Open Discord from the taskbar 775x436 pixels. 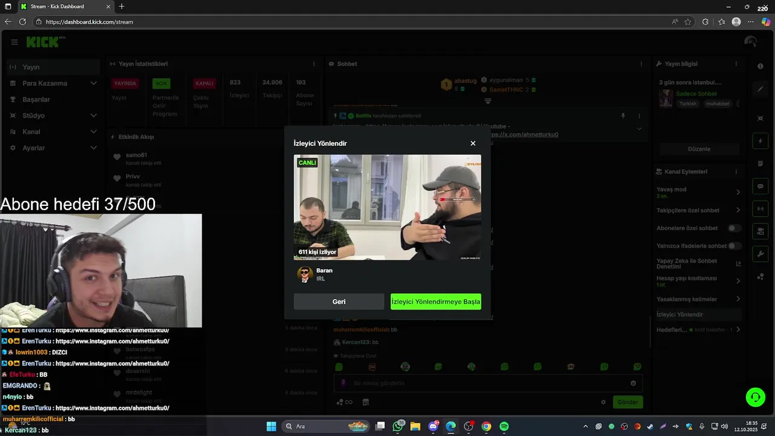(434, 426)
